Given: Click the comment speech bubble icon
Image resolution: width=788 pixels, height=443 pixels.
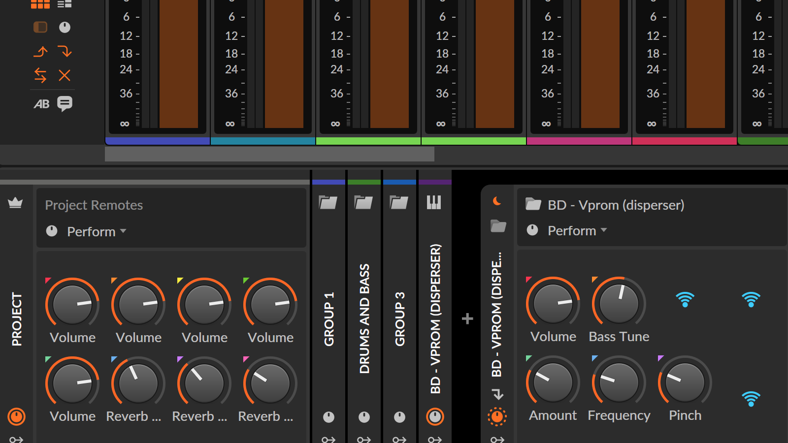Looking at the screenshot, I should (x=65, y=103).
